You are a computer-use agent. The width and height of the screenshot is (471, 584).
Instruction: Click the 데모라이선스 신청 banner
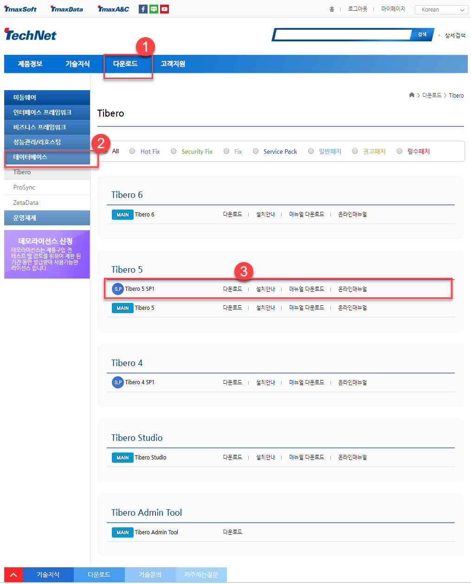pos(47,254)
